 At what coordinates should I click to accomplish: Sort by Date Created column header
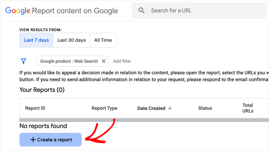coord(151,108)
